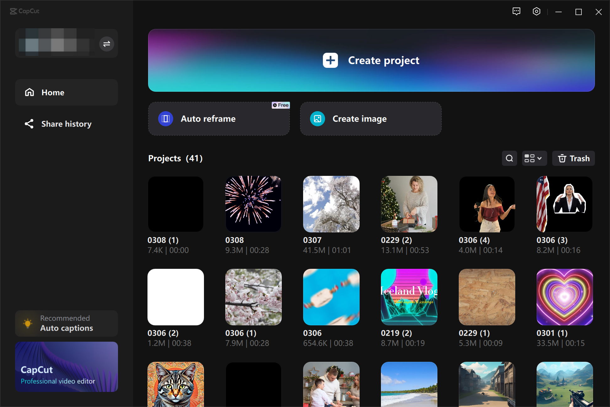Open the Iceland Vlog project 0219 (2)
Screen dimensions: 610x407
coord(409,297)
